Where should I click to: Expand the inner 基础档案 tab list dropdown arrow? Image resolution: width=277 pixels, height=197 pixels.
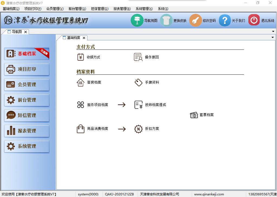(272, 38)
